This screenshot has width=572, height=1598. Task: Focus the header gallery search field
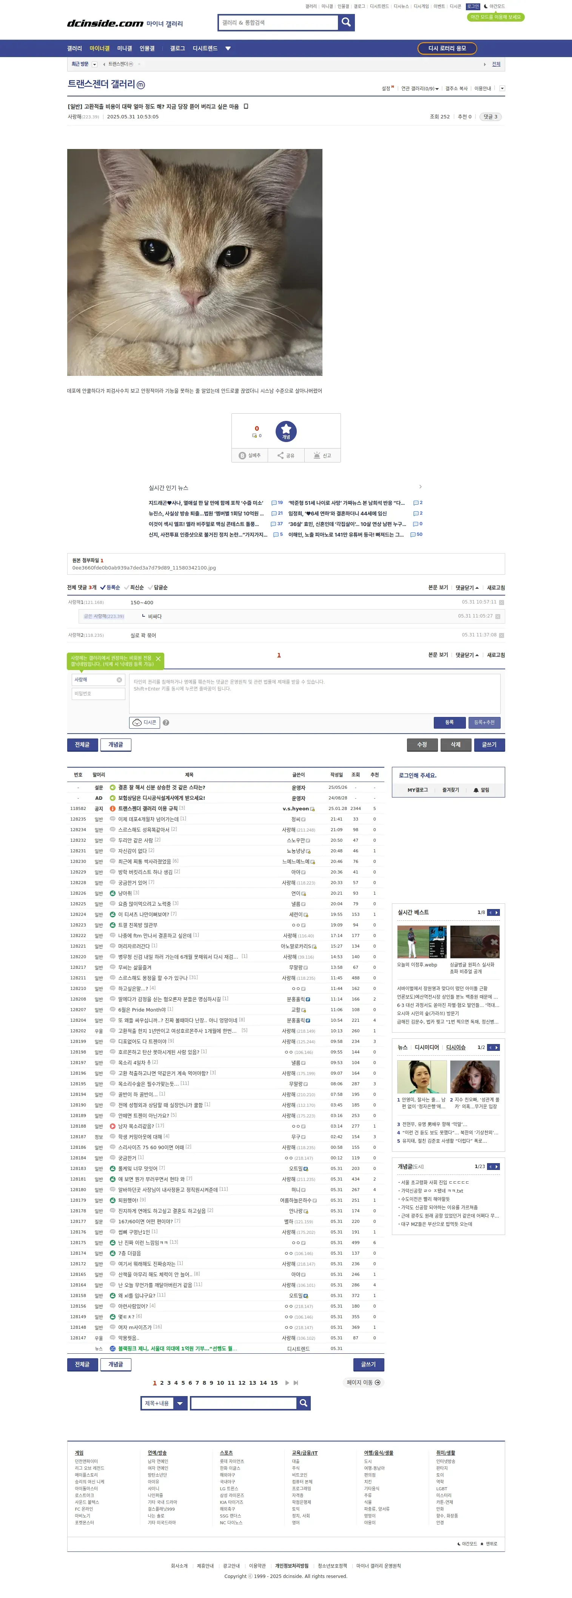278,22
